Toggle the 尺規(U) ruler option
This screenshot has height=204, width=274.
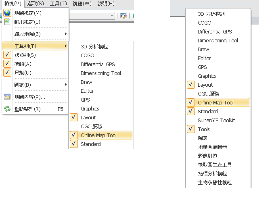(x=7, y=73)
